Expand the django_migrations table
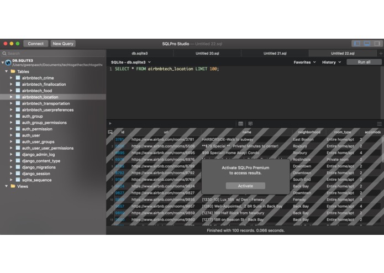Viewport: 384px width, 273px height. [11, 167]
